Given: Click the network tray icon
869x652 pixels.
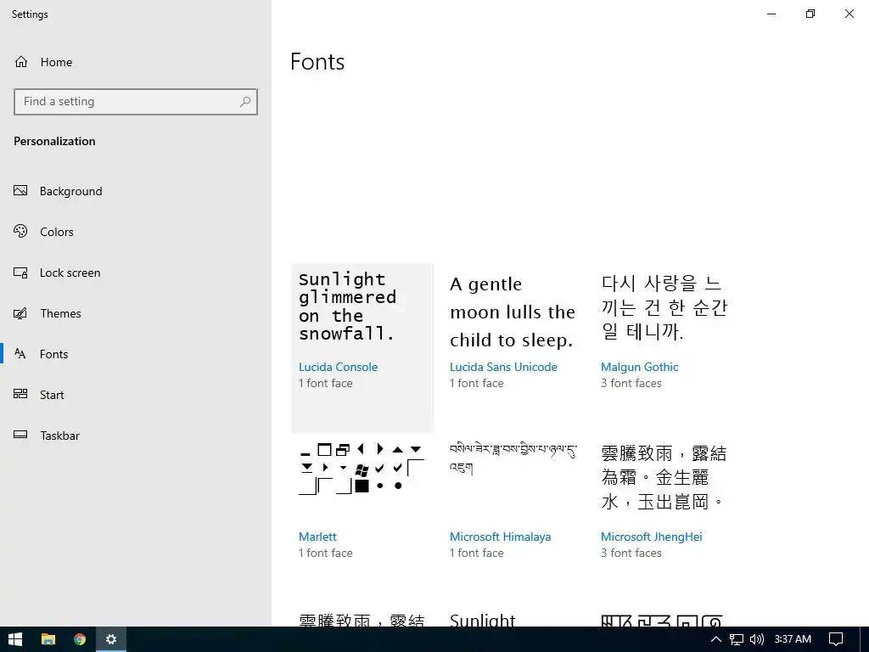Looking at the screenshot, I should (736, 639).
